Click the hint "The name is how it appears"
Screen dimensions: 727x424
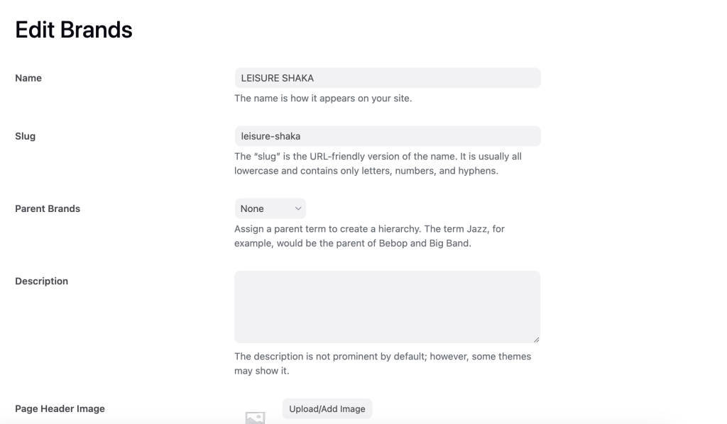pos(323,99)
